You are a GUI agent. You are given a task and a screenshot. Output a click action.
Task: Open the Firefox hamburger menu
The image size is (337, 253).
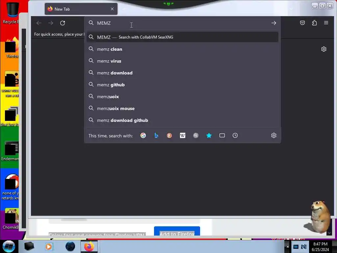[326, 23]
